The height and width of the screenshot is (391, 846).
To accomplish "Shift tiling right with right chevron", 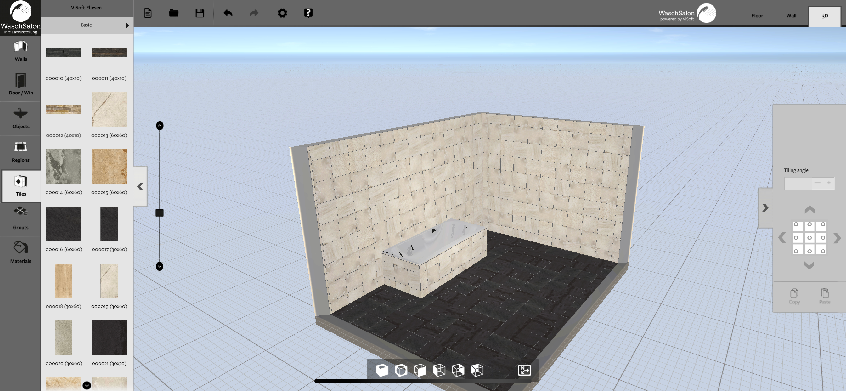I will tap(837, 238).
